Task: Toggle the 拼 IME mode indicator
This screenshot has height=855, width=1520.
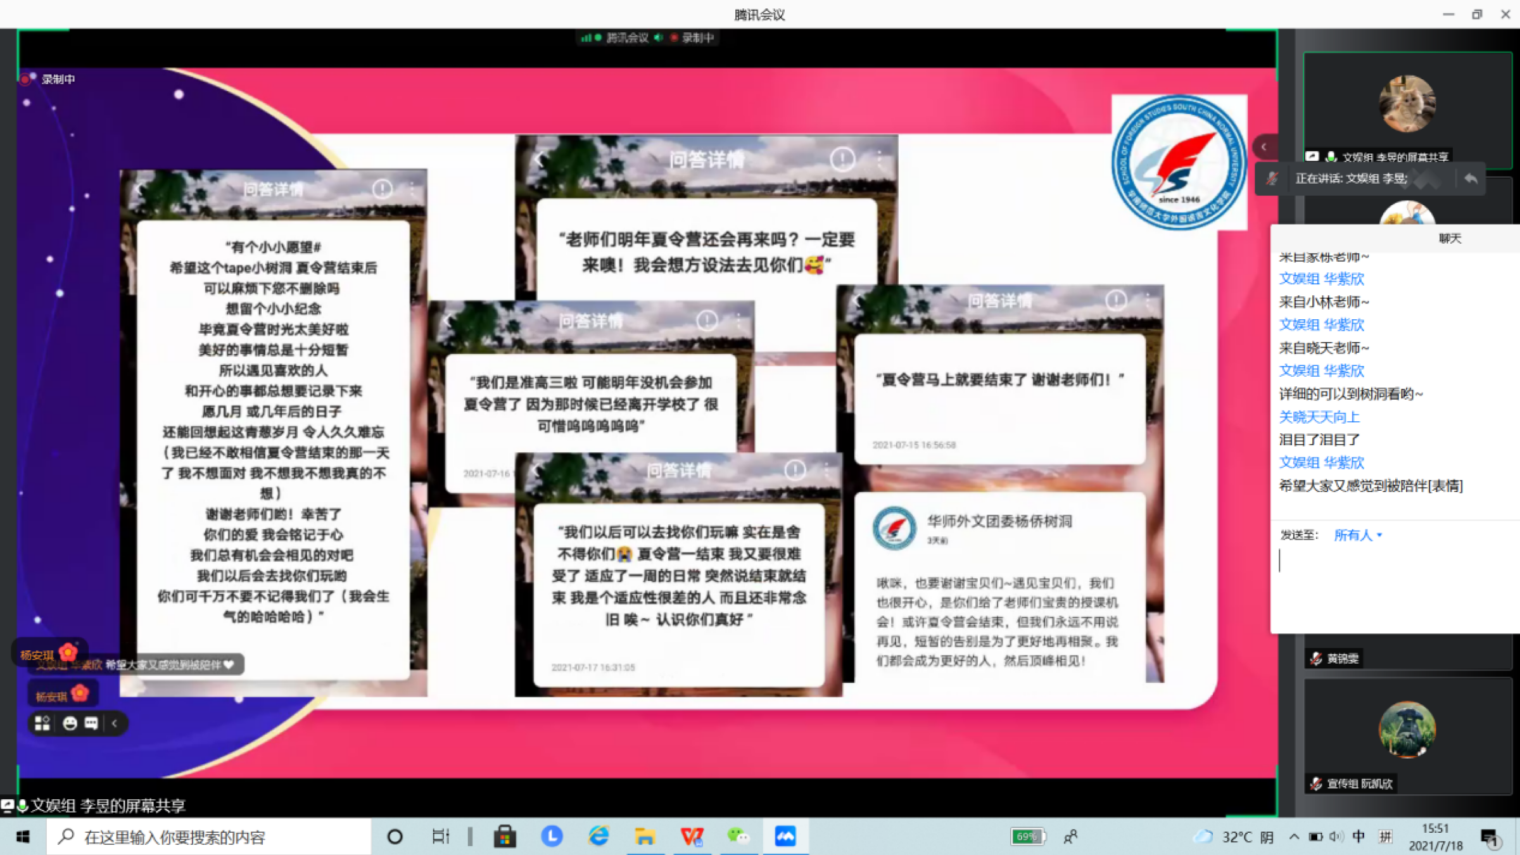Action: tap(1385, 837)
